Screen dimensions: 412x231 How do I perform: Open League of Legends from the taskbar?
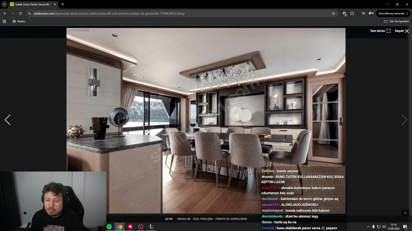(x=151, y=227)
